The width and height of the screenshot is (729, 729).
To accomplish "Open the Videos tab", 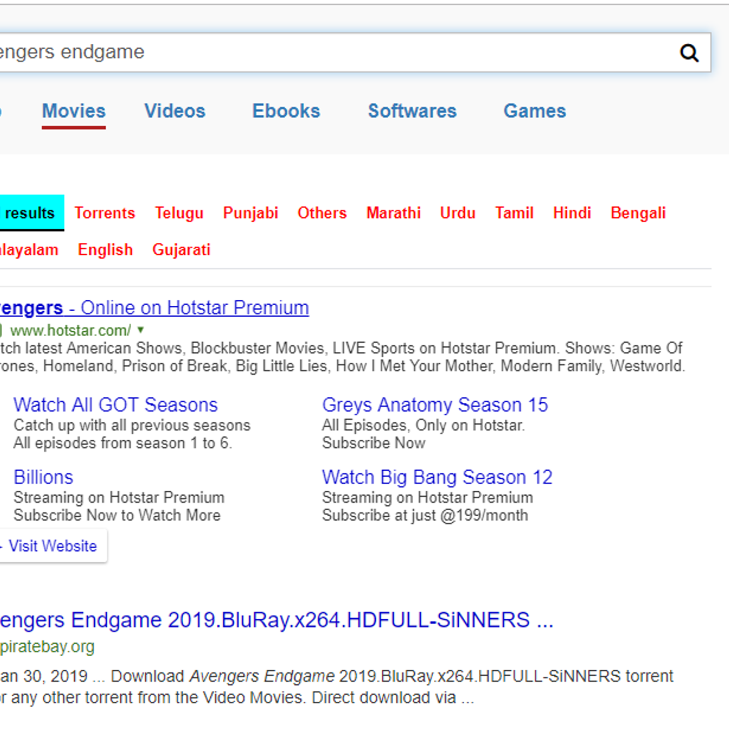I will [x=175, y=111].
